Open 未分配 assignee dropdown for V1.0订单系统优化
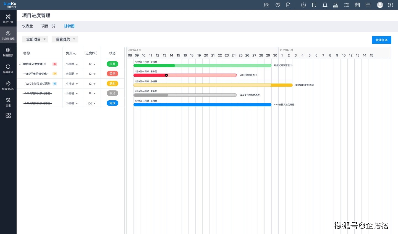398x234 pixels. point(72,74)
